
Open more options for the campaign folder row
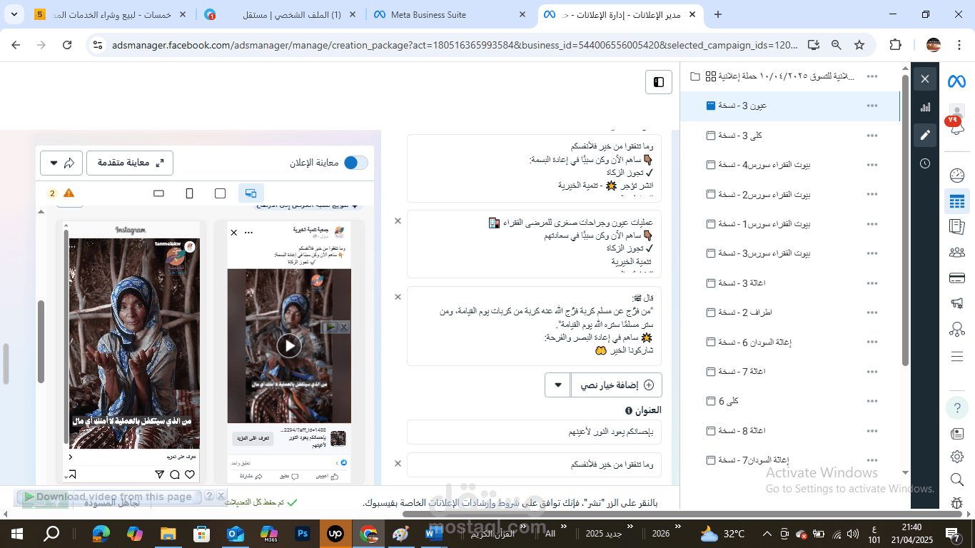click(x=872, y=76)
